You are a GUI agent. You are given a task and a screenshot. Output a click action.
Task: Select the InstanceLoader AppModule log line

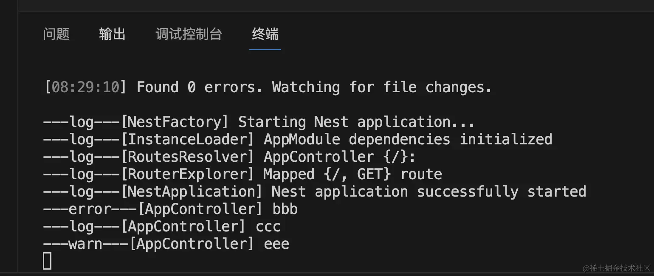click(297, 140)
